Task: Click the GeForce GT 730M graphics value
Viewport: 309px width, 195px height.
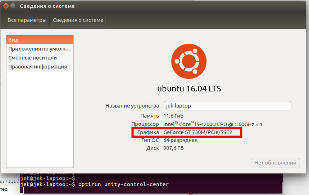Action: pyautogui.click(x=198, y=132)
